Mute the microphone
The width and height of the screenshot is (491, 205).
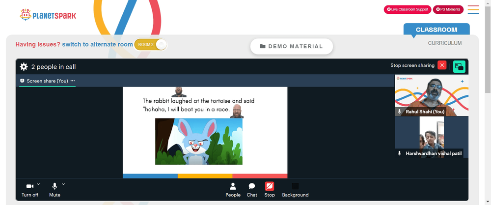(55, 189)
